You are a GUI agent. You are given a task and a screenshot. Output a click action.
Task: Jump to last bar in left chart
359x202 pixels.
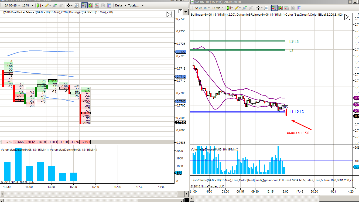coord(169,14)
